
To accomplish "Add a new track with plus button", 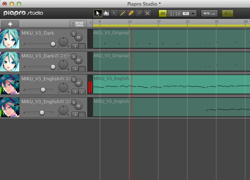I will coord(10,24).
